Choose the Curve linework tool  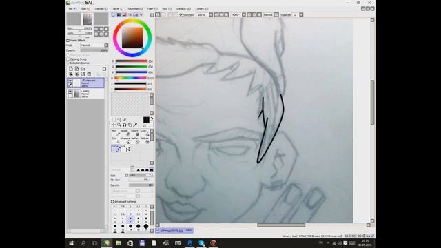coord(116,149)
